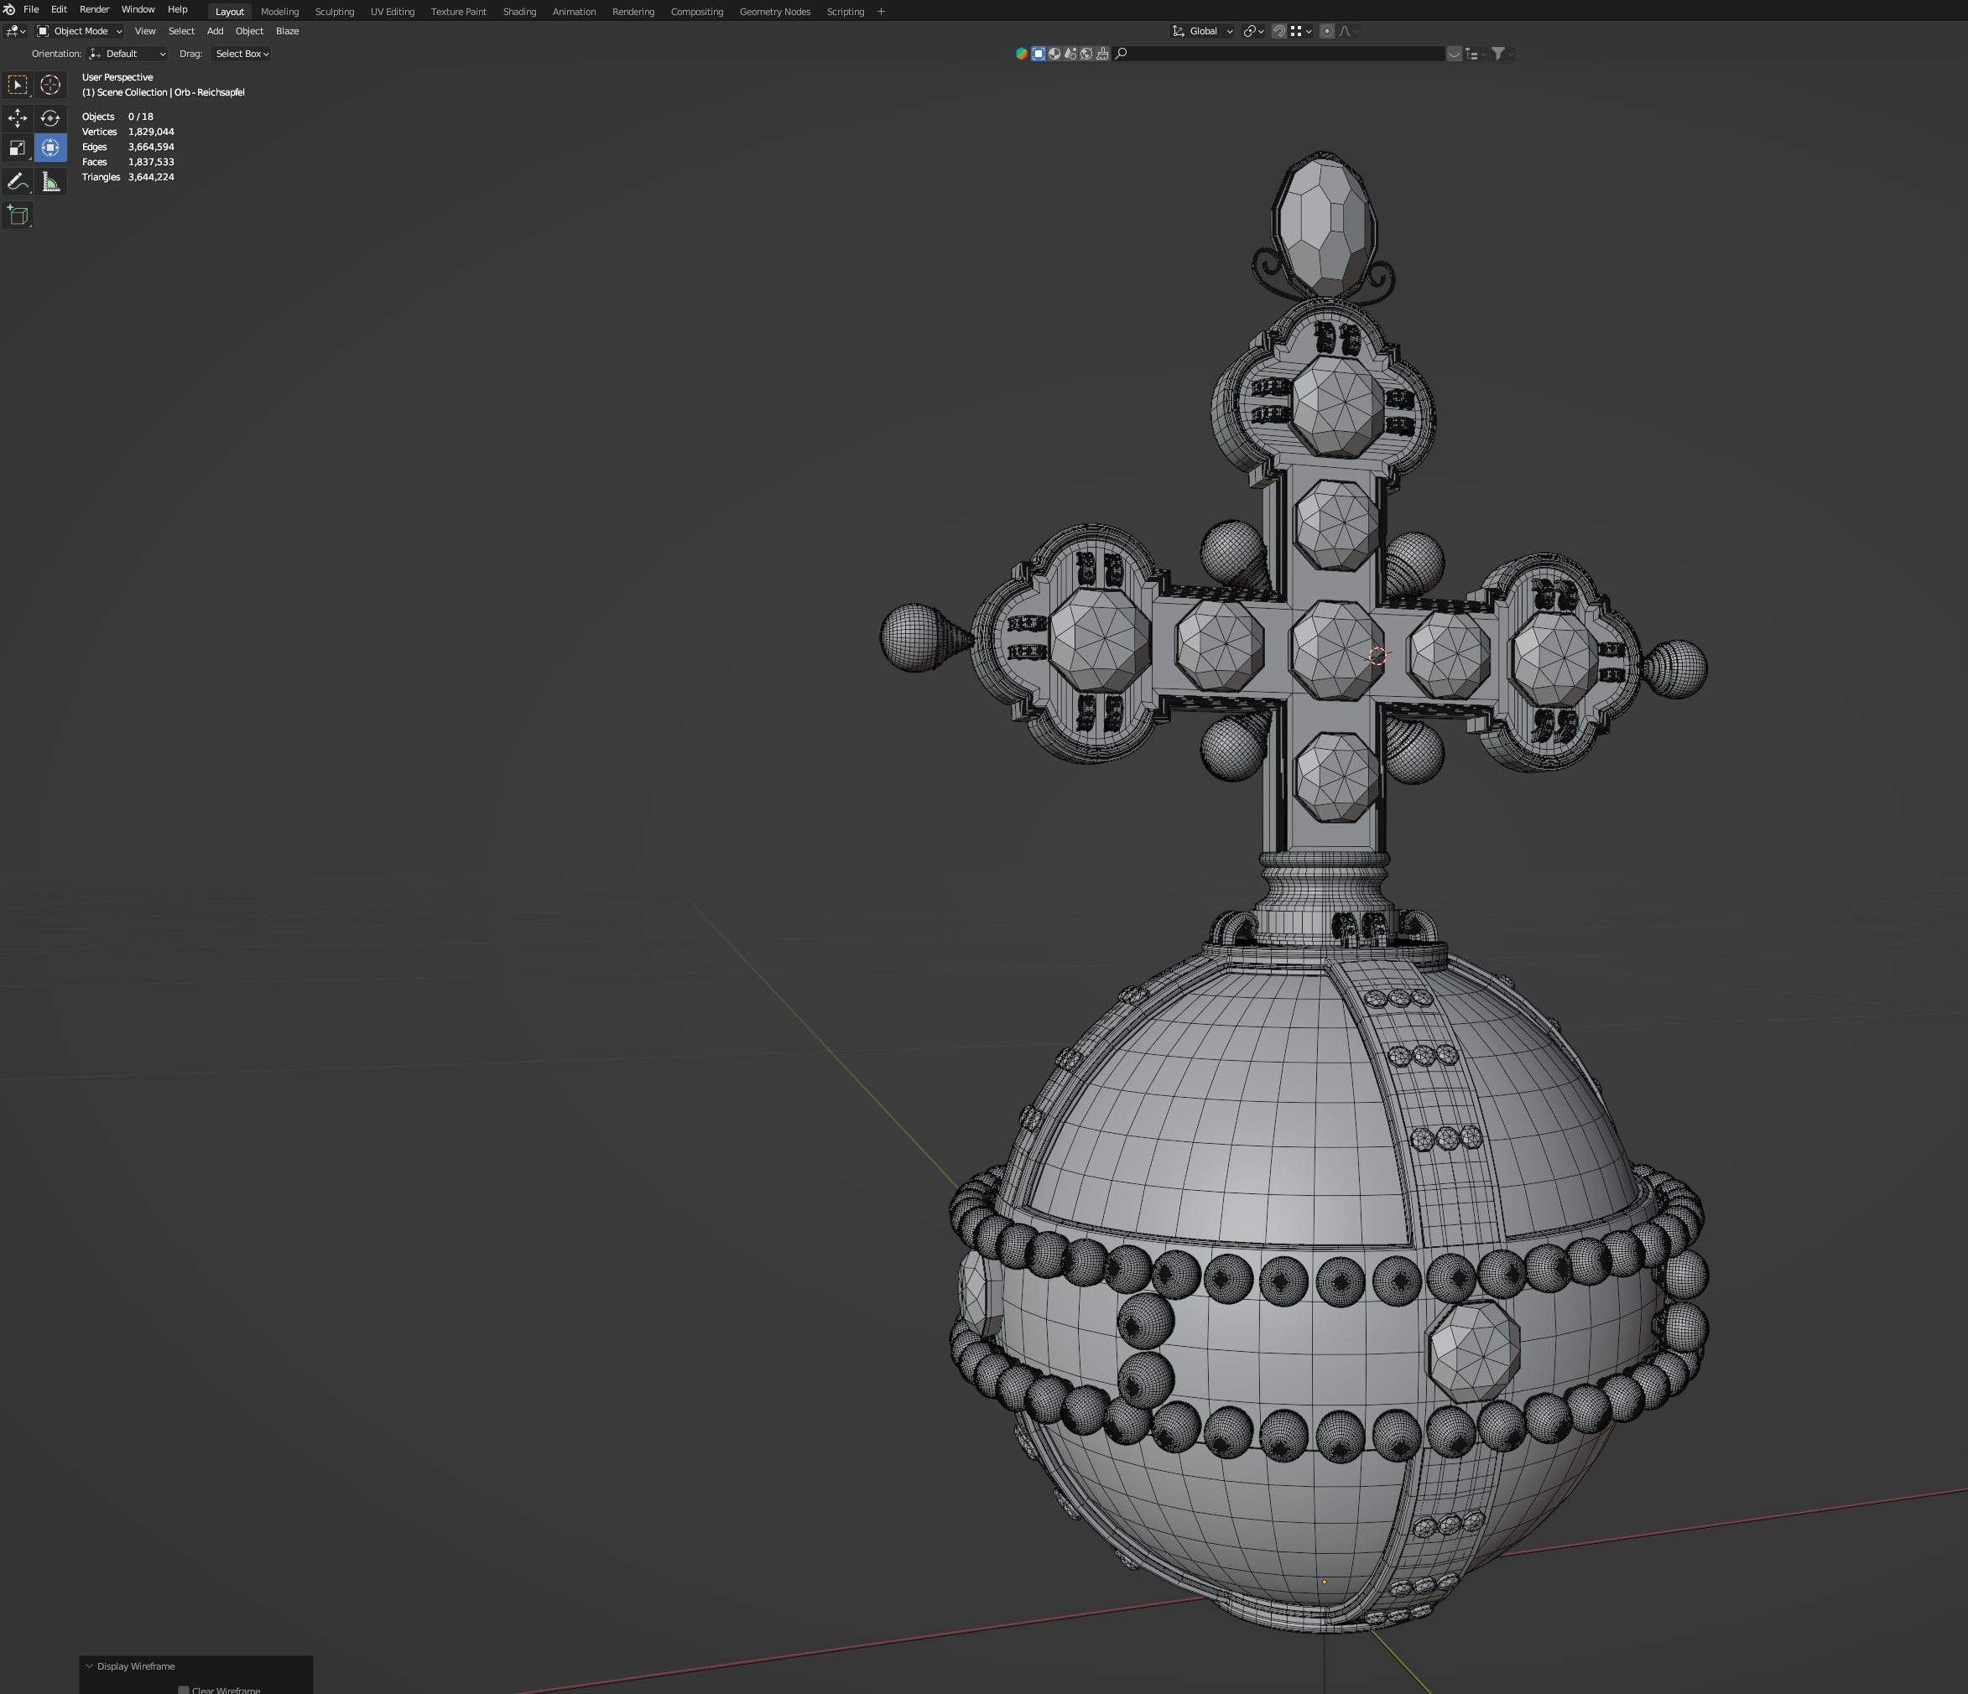Viewport: 1968px width, 1694px height.
Task: Click the Add Cube tool
Action: coord(17,216)
